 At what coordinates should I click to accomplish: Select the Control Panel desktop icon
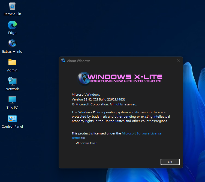pos(12,119)
